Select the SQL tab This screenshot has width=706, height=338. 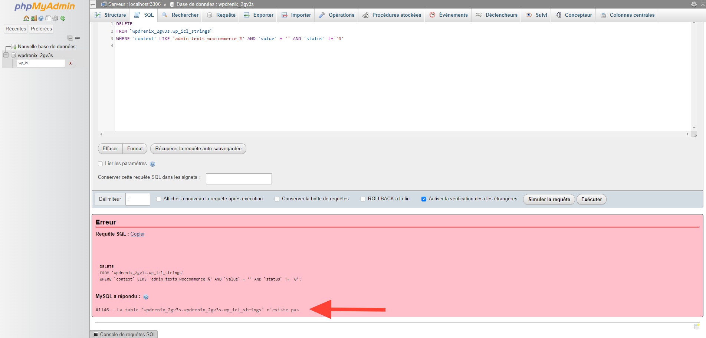click(x=144, y=15)
